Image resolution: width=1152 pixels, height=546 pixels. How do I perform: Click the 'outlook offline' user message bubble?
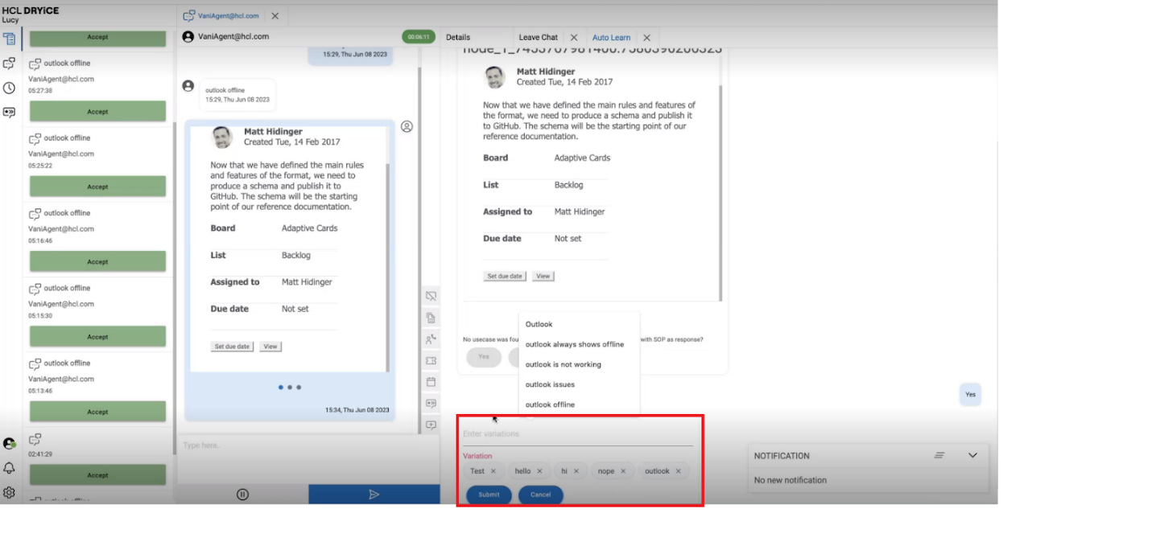[x=237, y=95]
